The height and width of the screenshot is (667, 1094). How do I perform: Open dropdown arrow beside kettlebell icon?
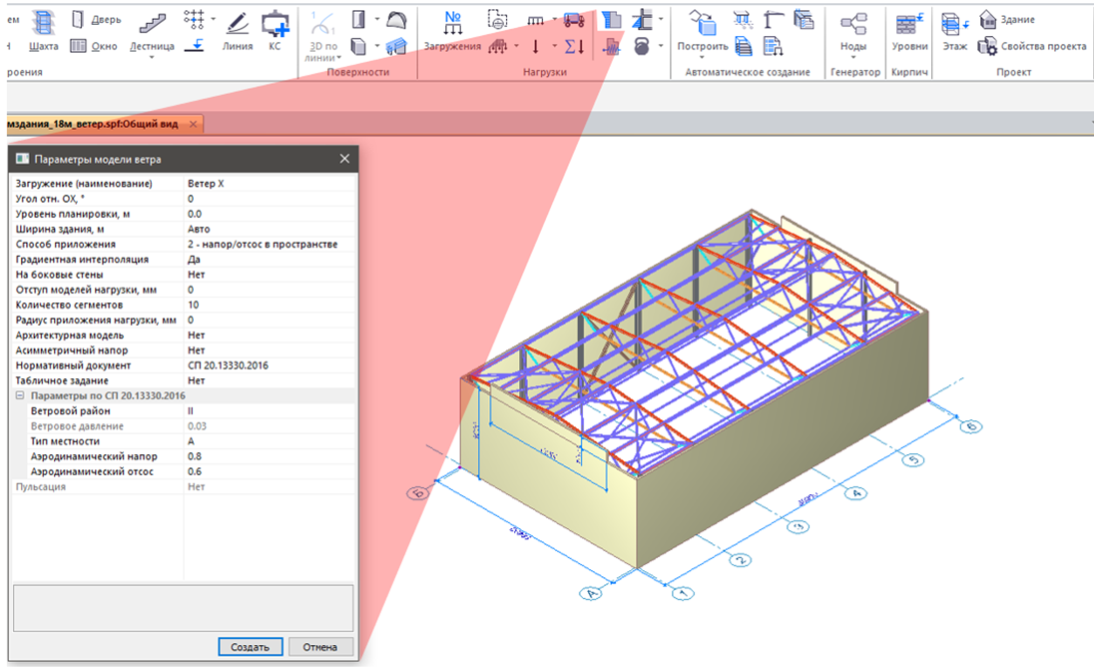[x=660, y=47]
